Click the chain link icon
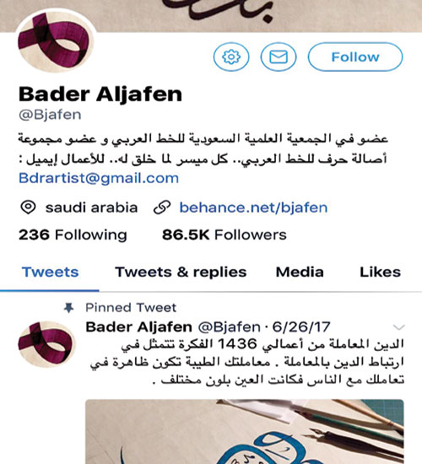 tap(162, 208)
